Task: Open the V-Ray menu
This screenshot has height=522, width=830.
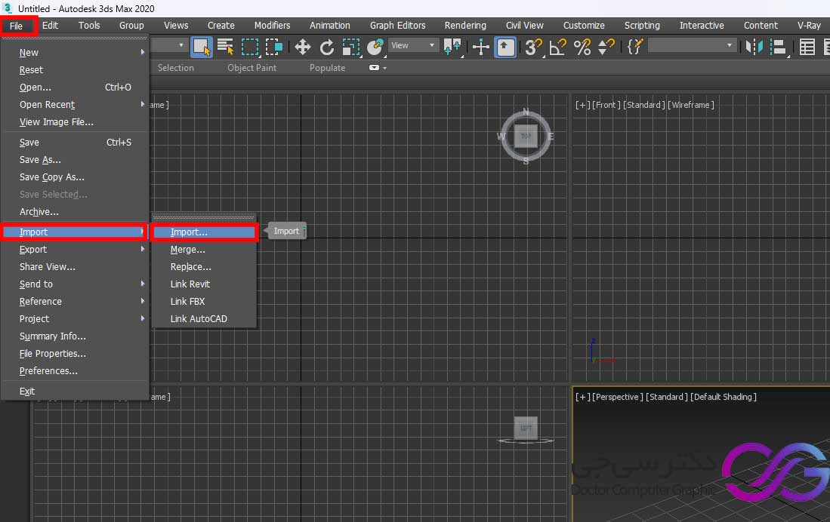Action: 809,26
